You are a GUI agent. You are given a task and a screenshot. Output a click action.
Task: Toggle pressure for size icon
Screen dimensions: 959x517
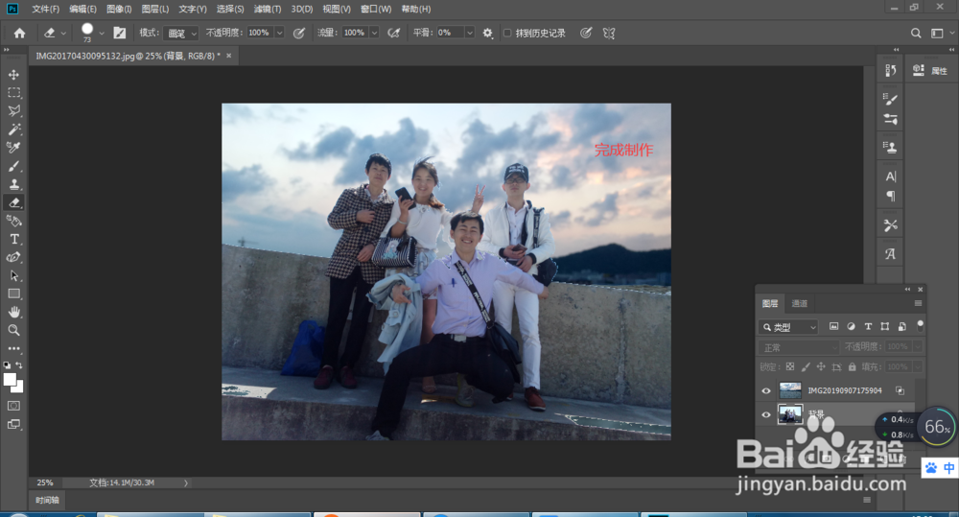tap(586, 33)
